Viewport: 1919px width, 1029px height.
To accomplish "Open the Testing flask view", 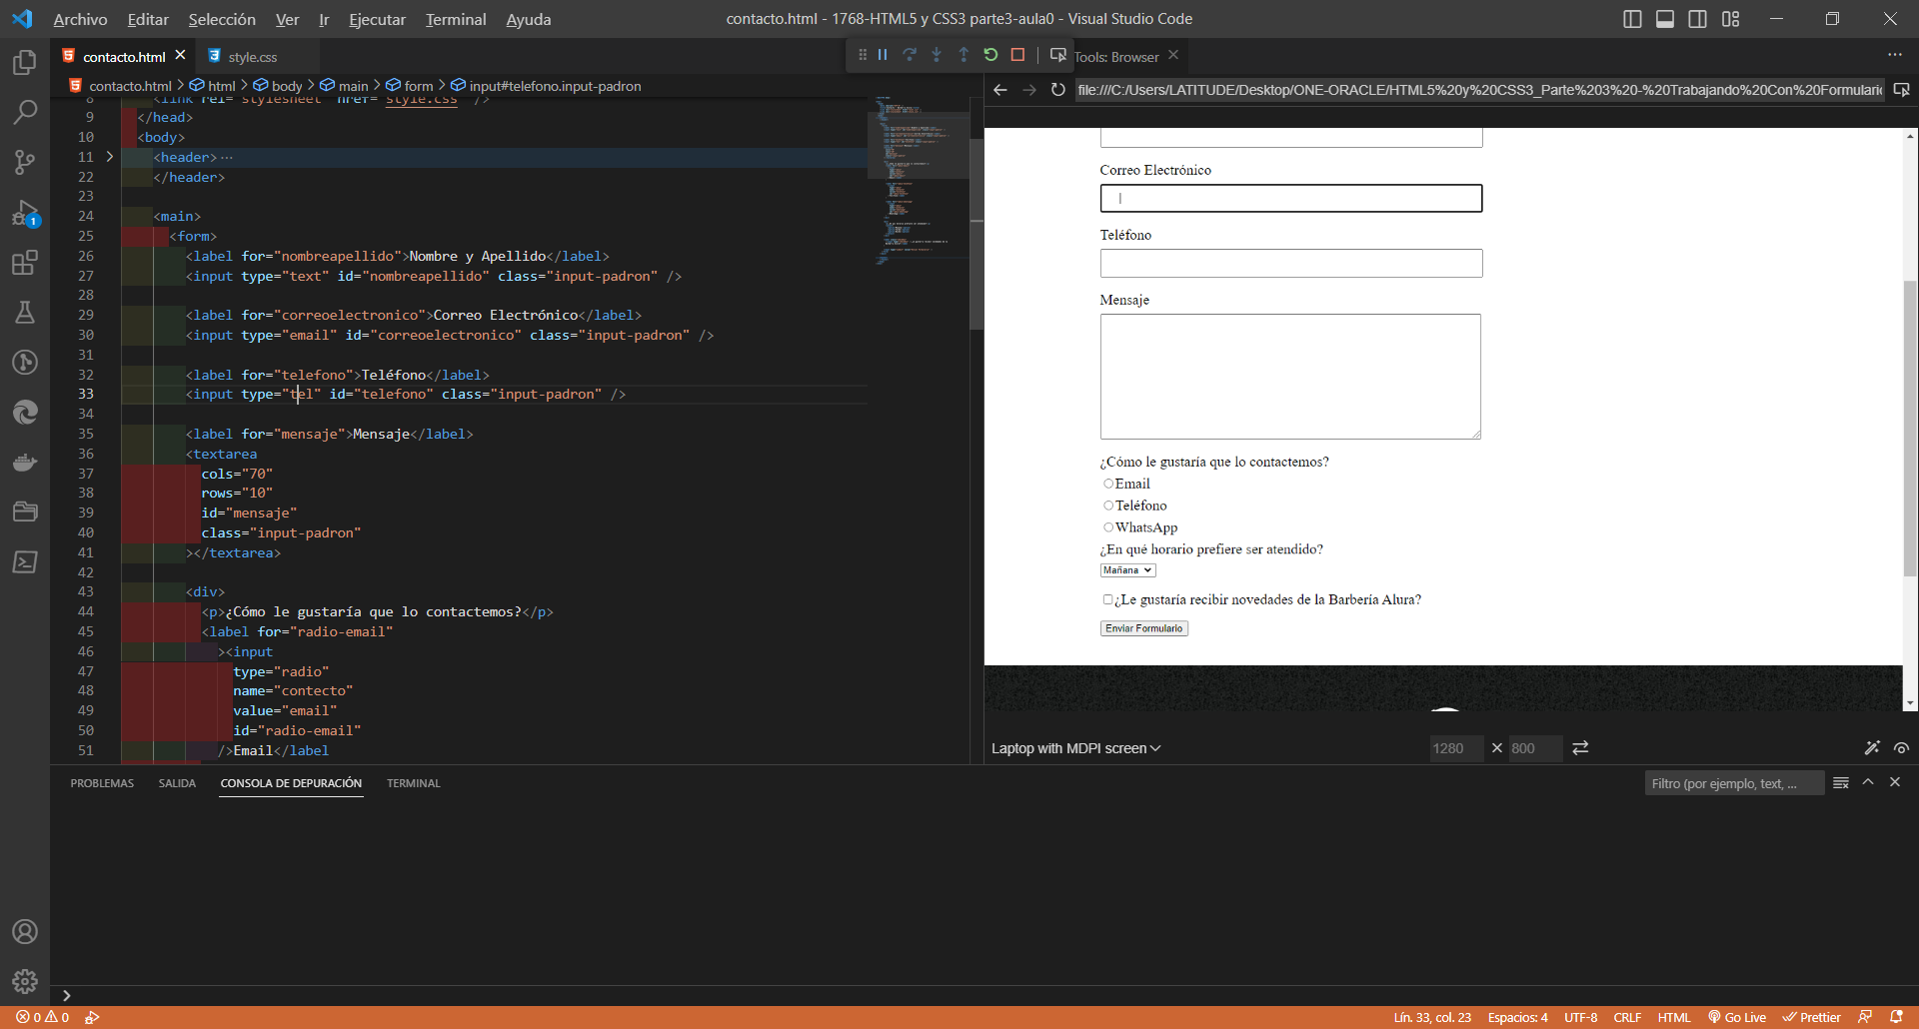I will 25,313.
